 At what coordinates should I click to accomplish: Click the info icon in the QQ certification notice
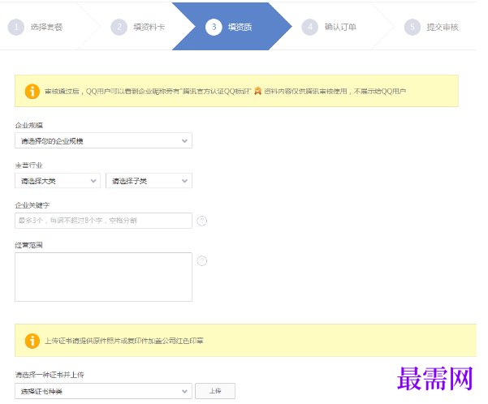[x=32, y=92]
